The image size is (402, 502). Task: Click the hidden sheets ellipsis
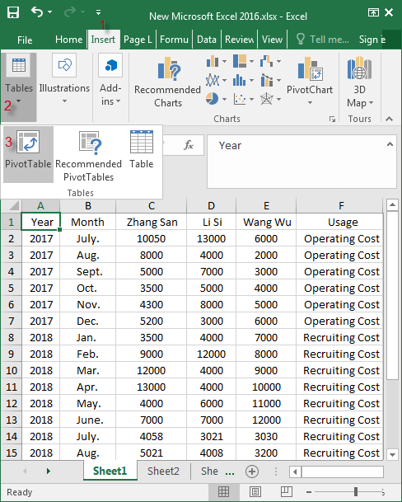[230, 472]
